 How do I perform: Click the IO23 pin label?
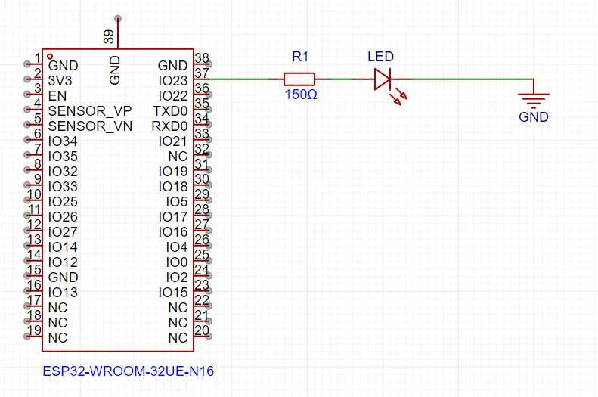coord(173,81)
